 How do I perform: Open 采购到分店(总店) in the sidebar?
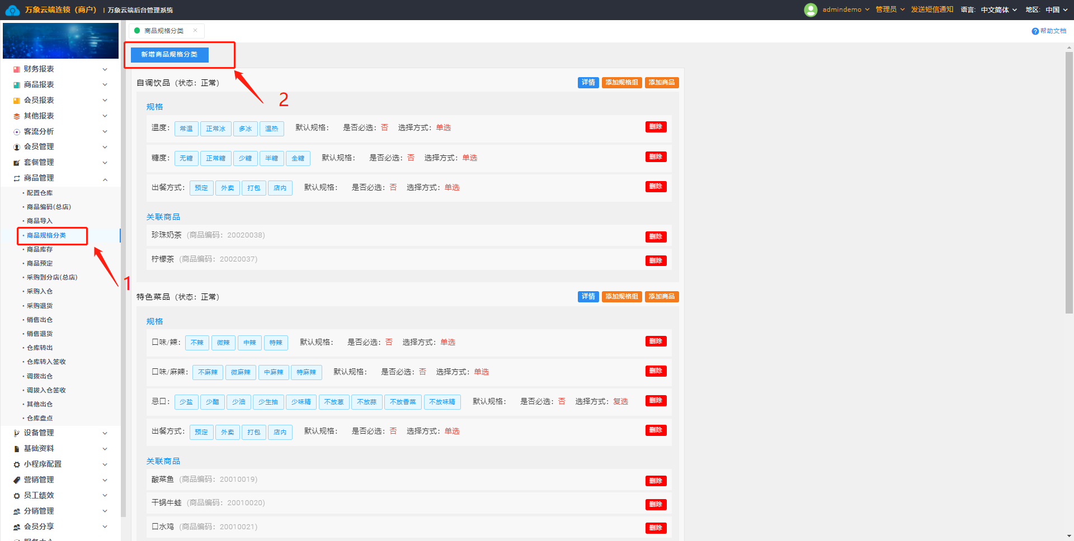[52, 277]
